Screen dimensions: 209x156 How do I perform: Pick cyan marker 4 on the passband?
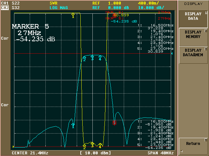[x=100, y=58]
